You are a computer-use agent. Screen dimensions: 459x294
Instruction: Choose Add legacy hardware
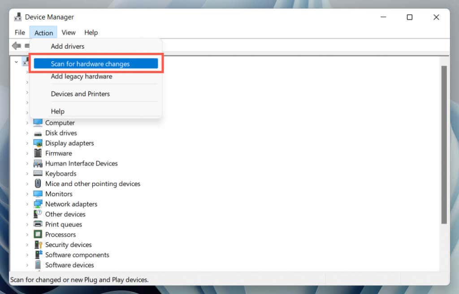pos(82,76)
